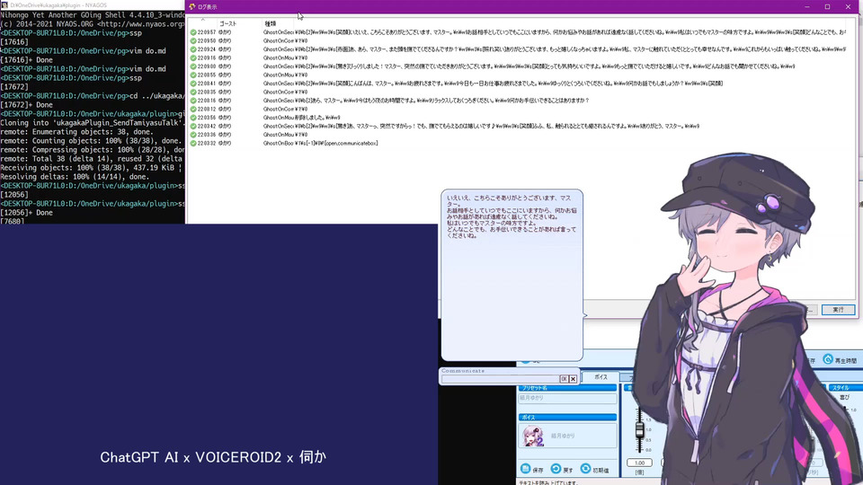Select the 結月ゆかり voice thumbnail

(x=532, y=436)
